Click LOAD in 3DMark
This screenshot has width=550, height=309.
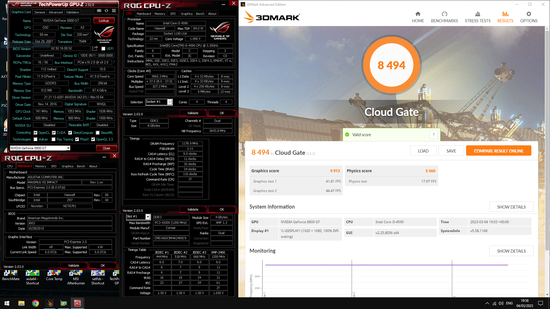tap(423, 151)
